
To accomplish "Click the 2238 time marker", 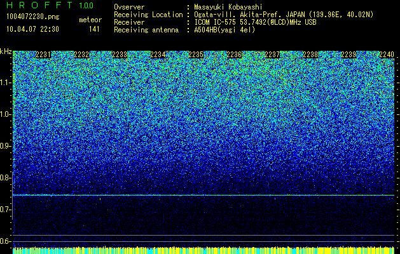I will tap(310, 55).
